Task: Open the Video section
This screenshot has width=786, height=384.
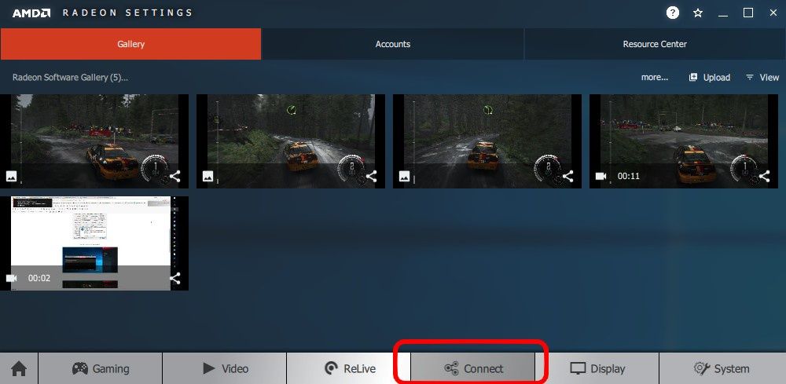Action: coord(225,368)
